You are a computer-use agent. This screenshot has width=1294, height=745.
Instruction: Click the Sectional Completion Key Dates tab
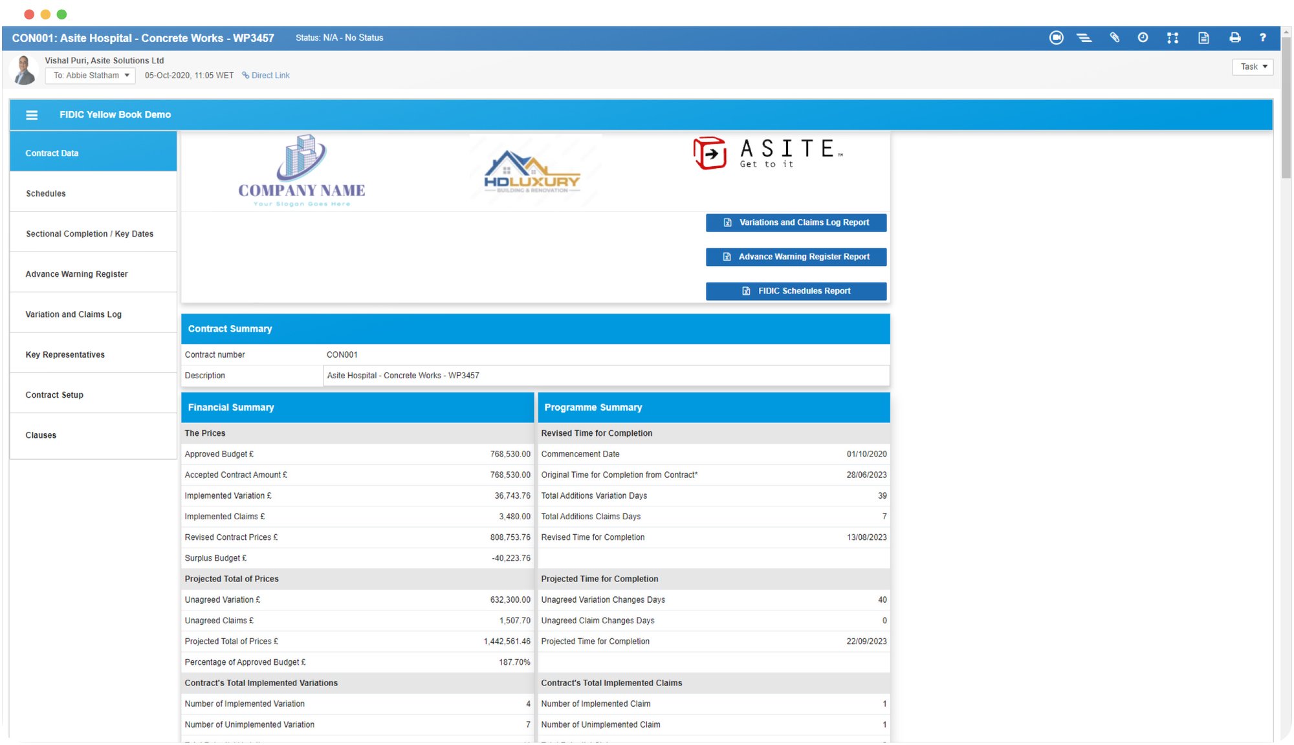coord(89,233)
